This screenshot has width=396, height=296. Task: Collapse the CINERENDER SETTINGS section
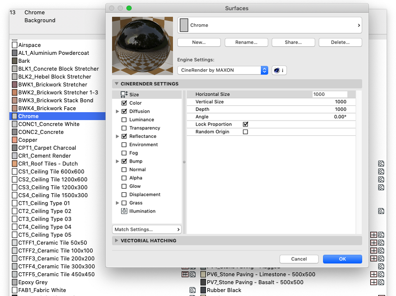click(117, 84)
